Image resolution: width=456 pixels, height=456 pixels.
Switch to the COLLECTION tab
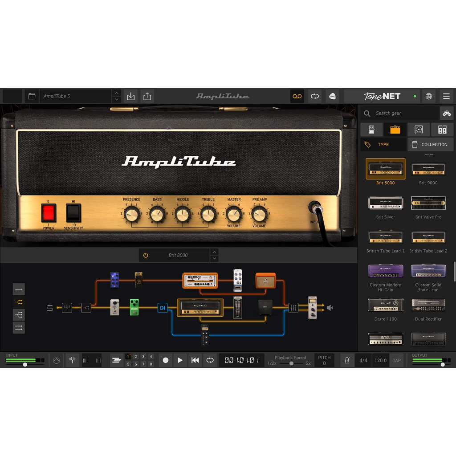430,144
